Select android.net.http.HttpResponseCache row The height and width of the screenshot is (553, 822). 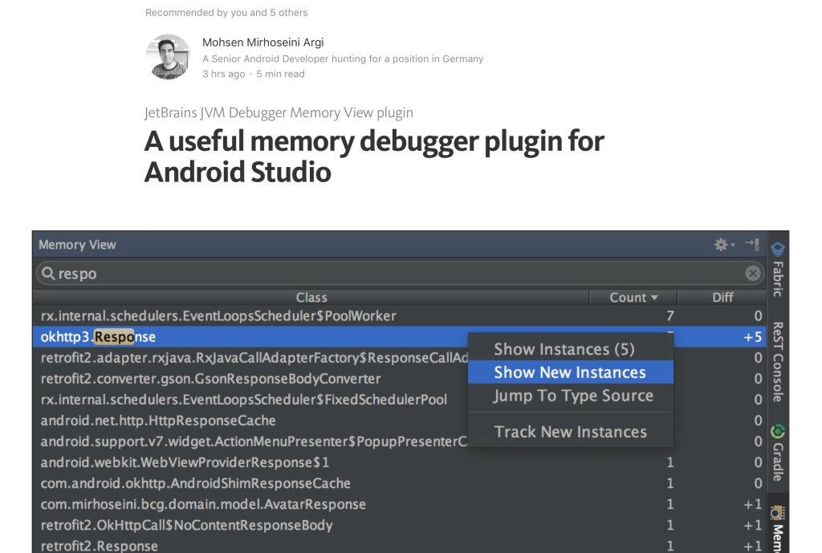coord(400,421)
